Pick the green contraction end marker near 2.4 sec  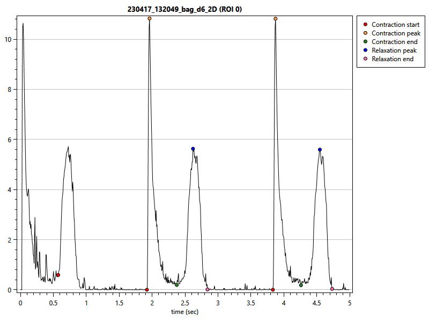tap(176, 284)
